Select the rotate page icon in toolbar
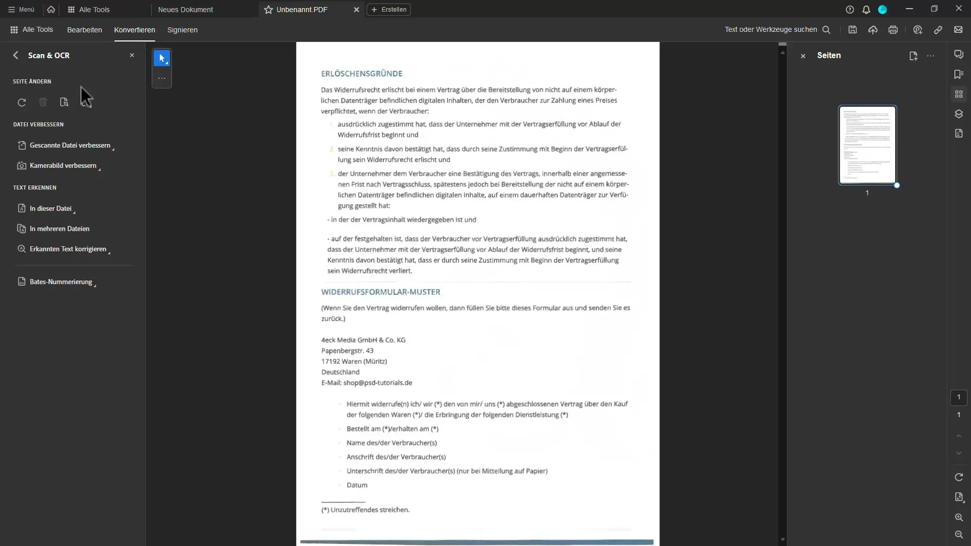971x546 pixels. 22,102
